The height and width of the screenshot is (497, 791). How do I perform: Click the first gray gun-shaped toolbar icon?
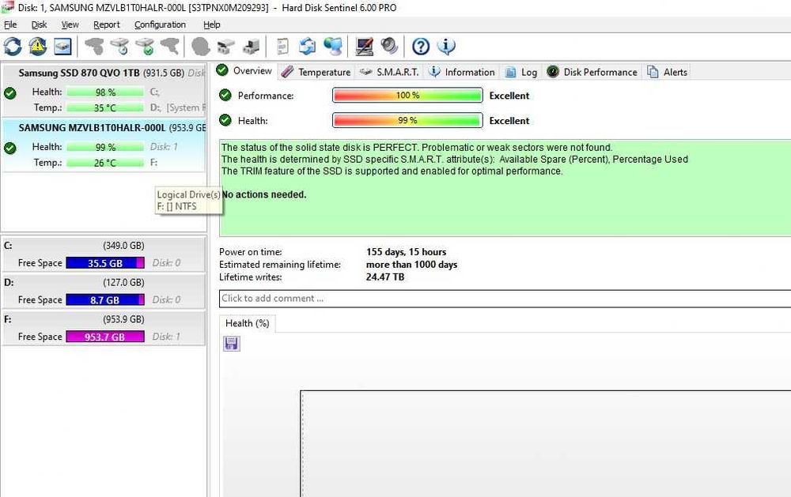94,47
